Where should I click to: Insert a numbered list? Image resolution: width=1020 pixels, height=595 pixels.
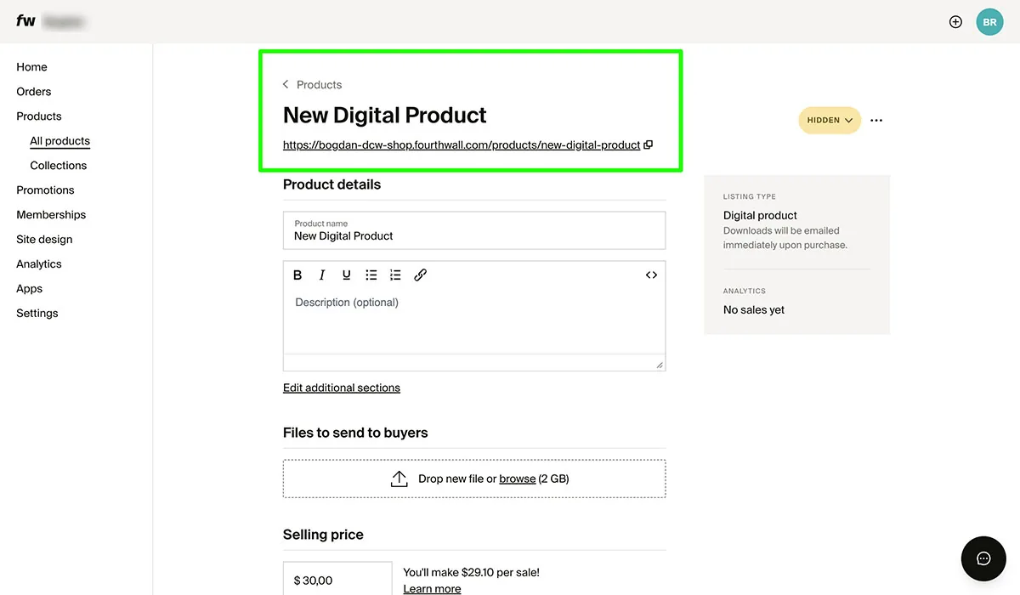pyautogui.click(x=395, y=275)
